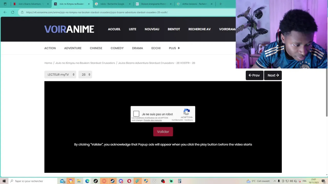Open Steam from the taskbar
This screenshot has width=328, height=184.
coord(112,181)
